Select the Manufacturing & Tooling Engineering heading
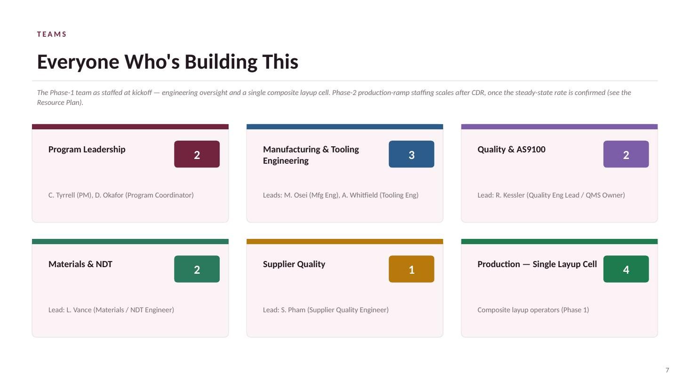Screen dimensions: 690x388 tap(311, 155)
